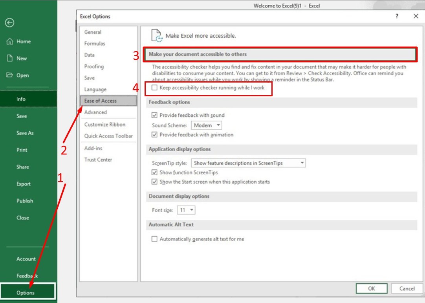This screenshot has height=303, width=425.
Task: Open Customize Ribbon settings
Action: coord(108,125)
